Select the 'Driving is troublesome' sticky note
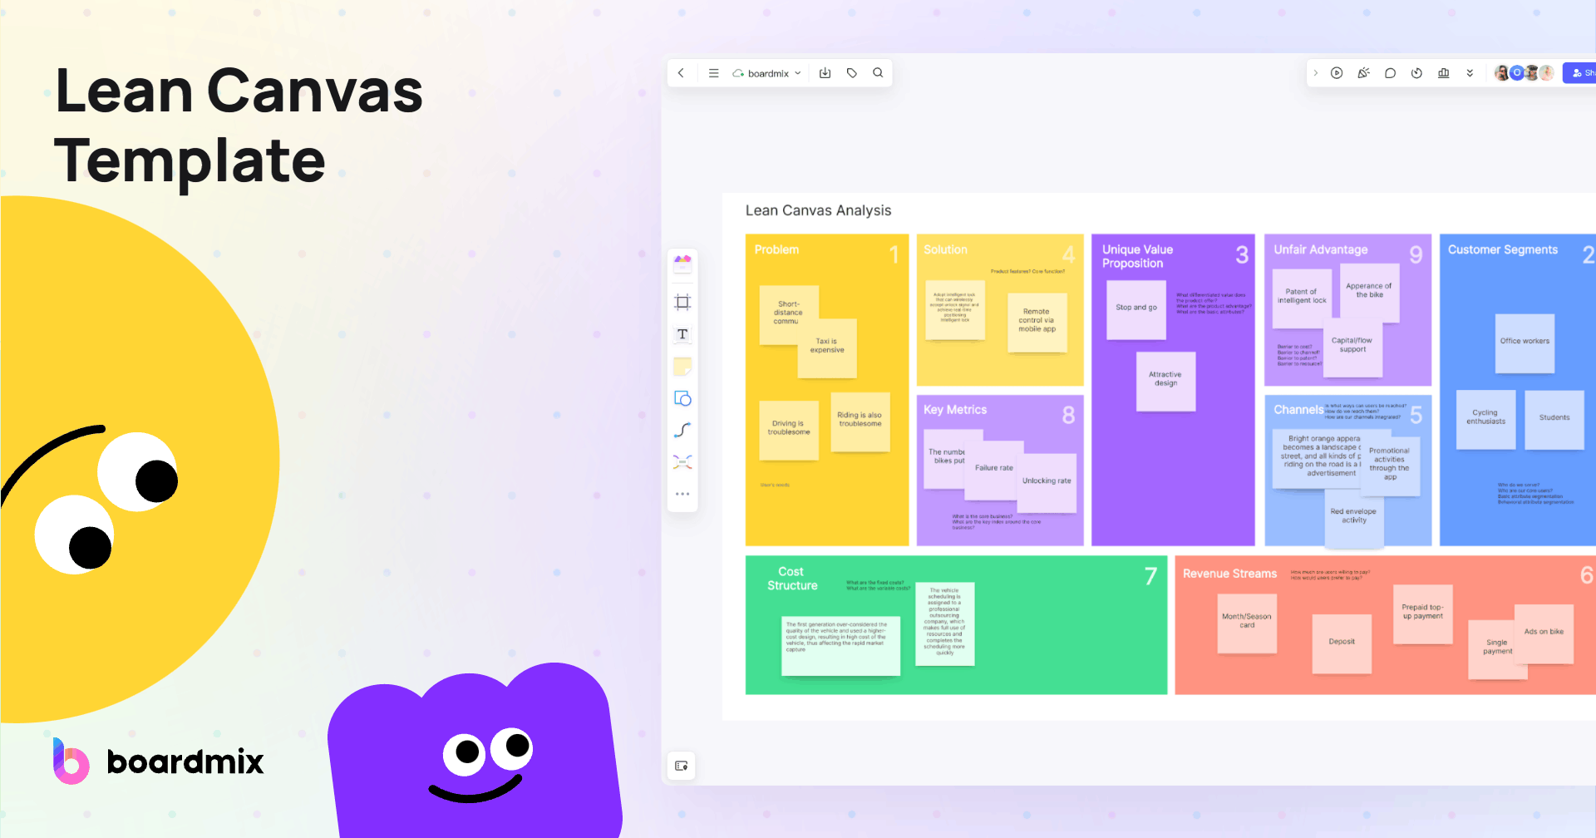 pos(789,430)
